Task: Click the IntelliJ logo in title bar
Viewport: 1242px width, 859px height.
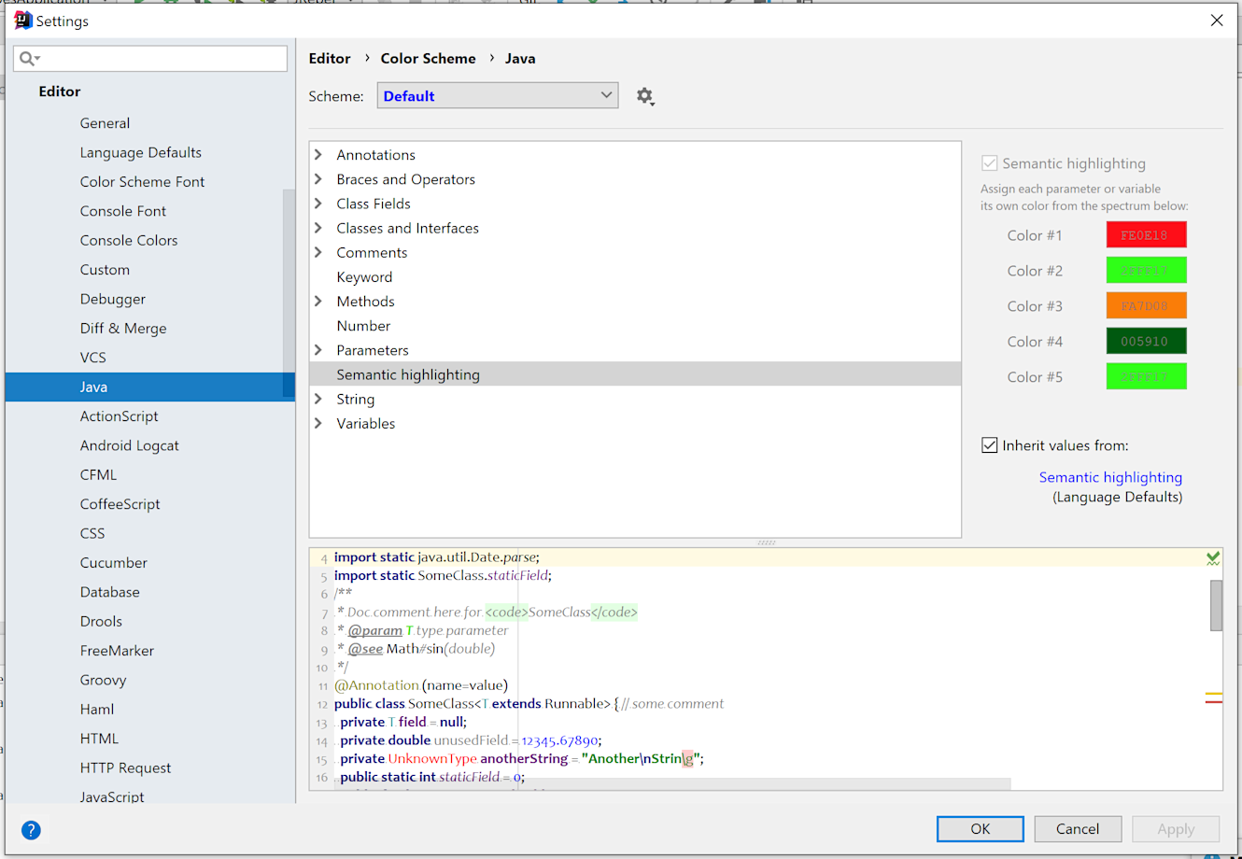Action: coord(23,21)
